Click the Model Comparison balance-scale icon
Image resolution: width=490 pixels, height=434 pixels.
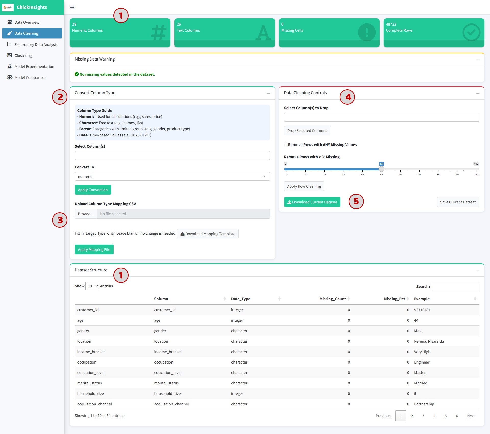coord(10,77)
